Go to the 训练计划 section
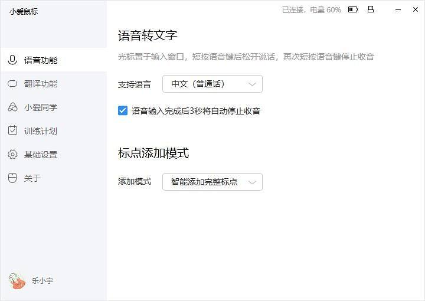This screenshot has width=425, height=301. point(53,130)
